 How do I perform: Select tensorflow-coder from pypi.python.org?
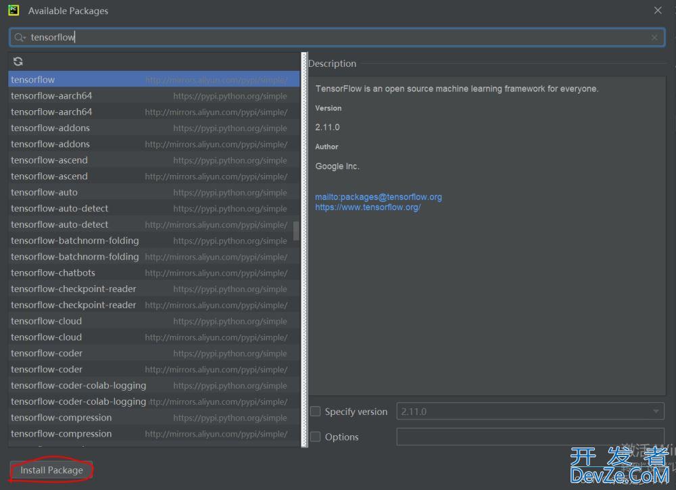pyautogui.click(x=154, y=353)
